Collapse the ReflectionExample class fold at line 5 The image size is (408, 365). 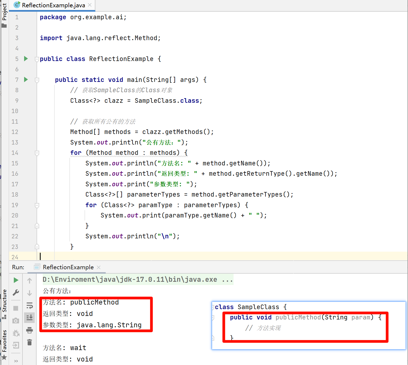pos(37,59)
